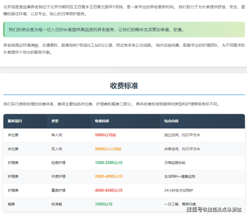This screenshot has height=215, width=247.
Task: Click the 收费标准 section heading
Action: pos(124,86)
